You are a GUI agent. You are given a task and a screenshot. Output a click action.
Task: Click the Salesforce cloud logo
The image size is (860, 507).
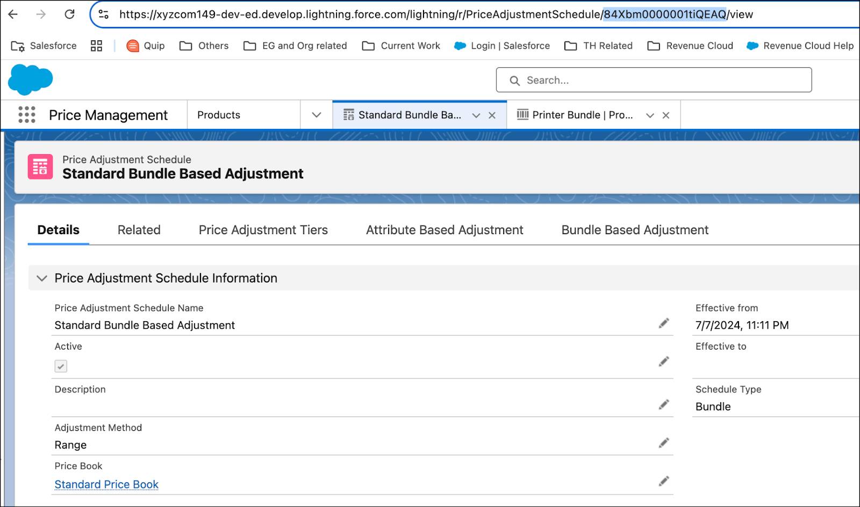click(30, 79)
